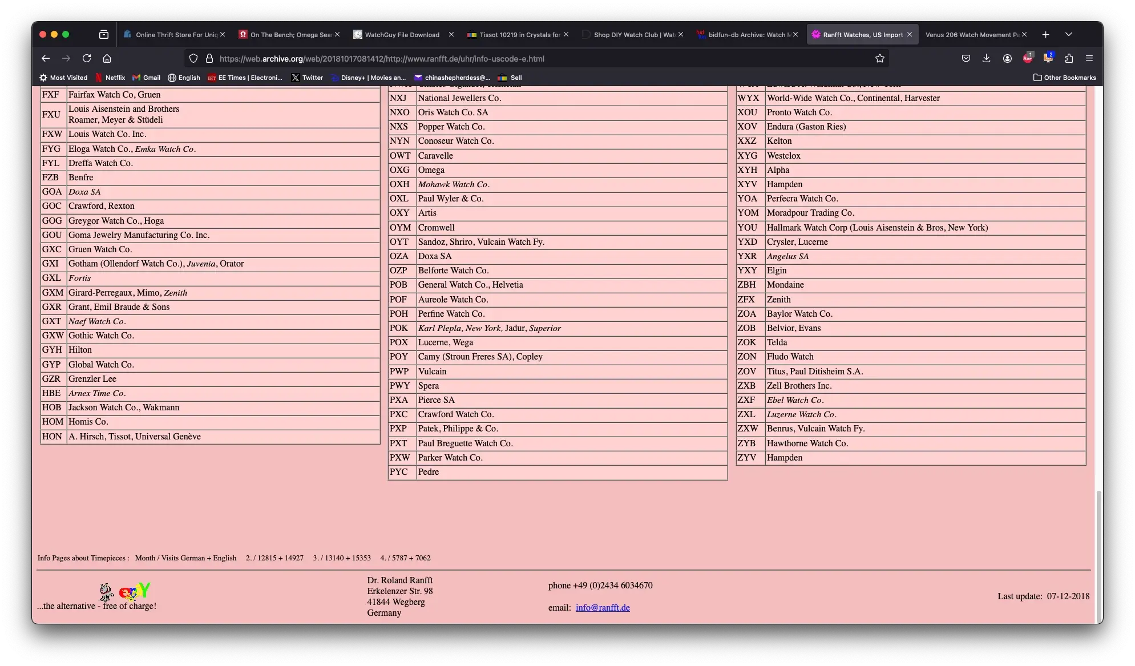The width and height of the screenshot is (1135, 666).
Task: Click the home button icon
Action: point(107,58)
